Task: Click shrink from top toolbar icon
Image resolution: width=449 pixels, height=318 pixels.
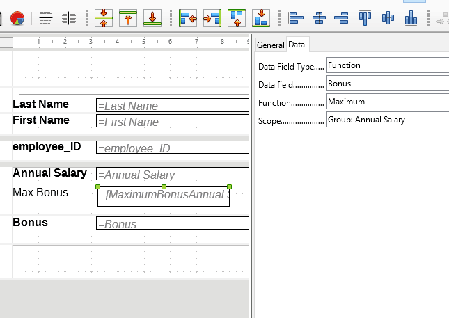Action: coord(128,18)
